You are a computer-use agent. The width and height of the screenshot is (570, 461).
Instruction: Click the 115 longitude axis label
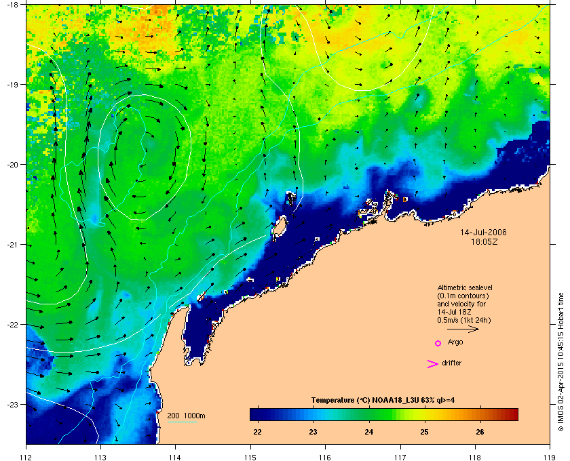(x=250, y=458)
